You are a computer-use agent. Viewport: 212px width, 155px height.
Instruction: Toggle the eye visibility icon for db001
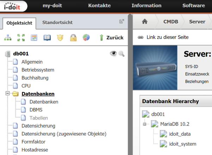tap(113, 53)
